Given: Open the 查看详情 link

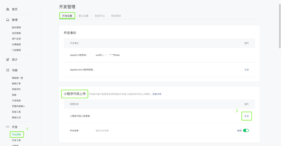Looking at the screenshot, I should (157, 94).
